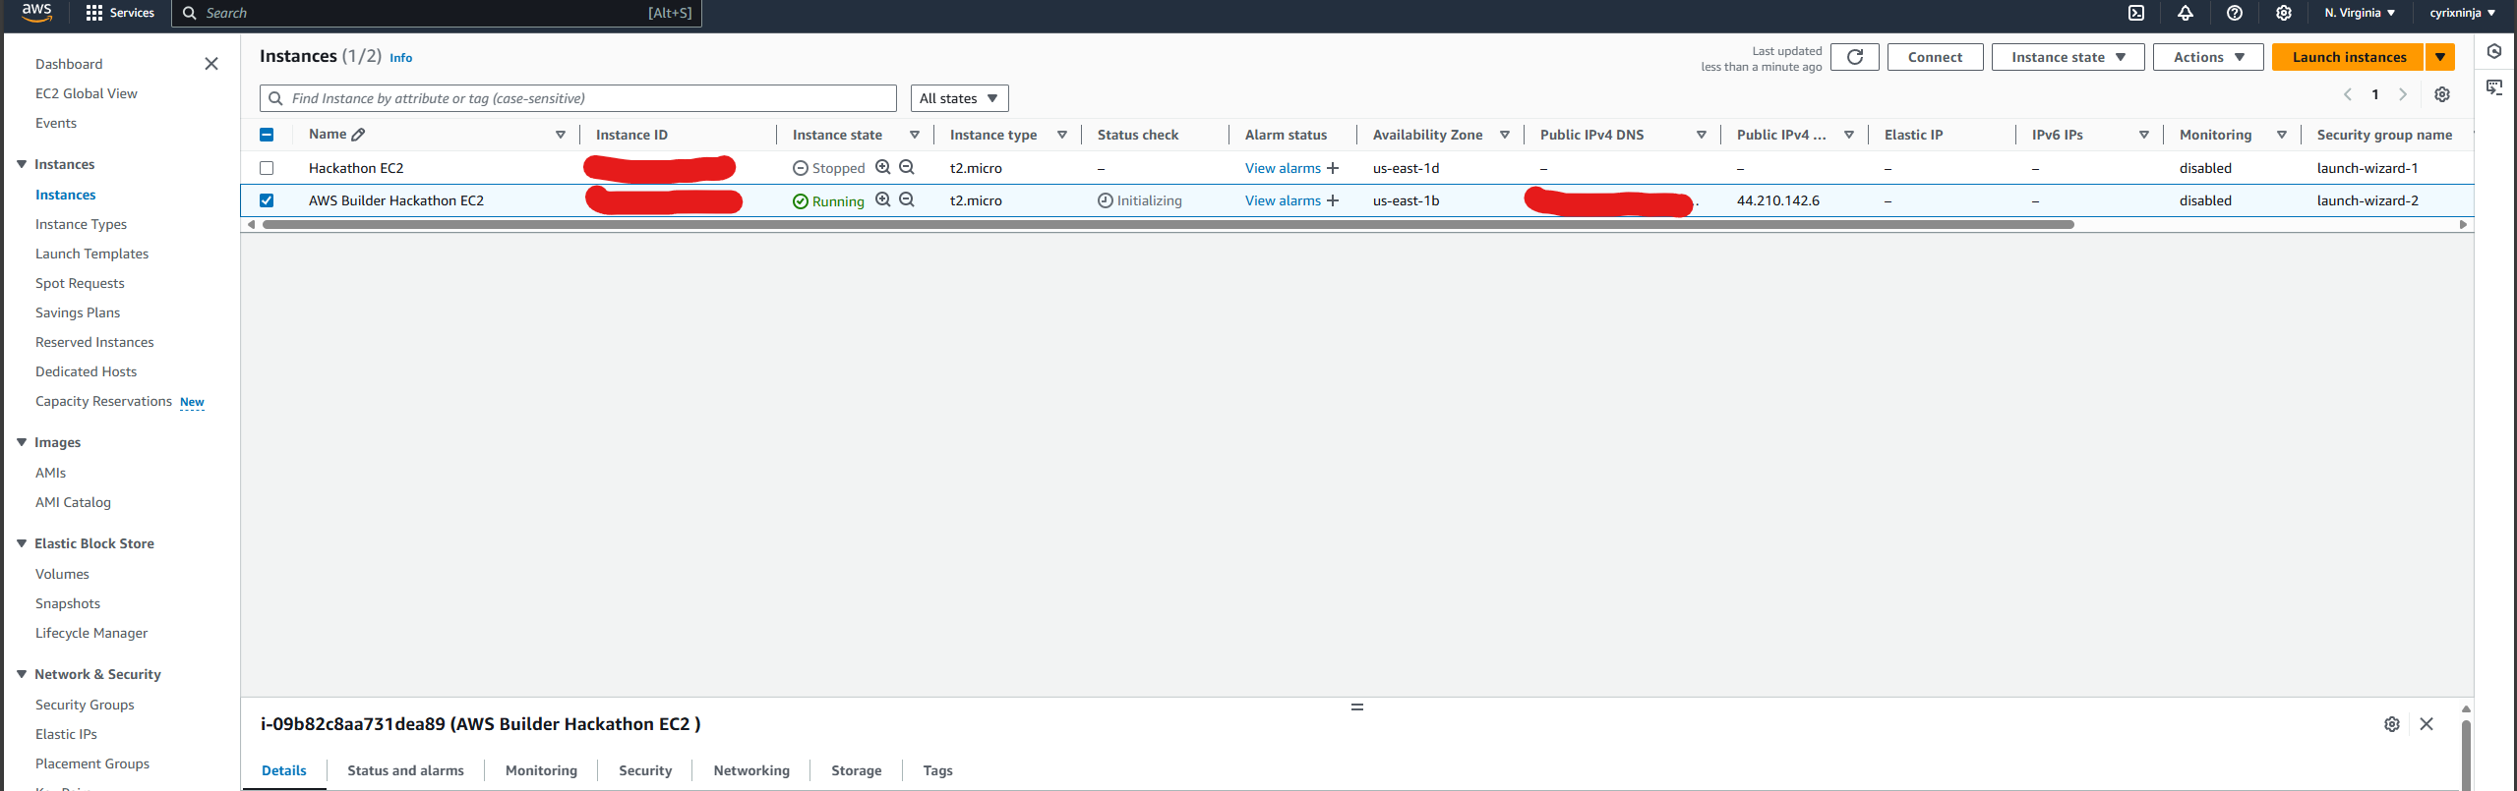Image resolution: width=2517 pixels, height=791 pixels.
Task: Open Capacity Reservations in sidebar
Action: (103, 401)
